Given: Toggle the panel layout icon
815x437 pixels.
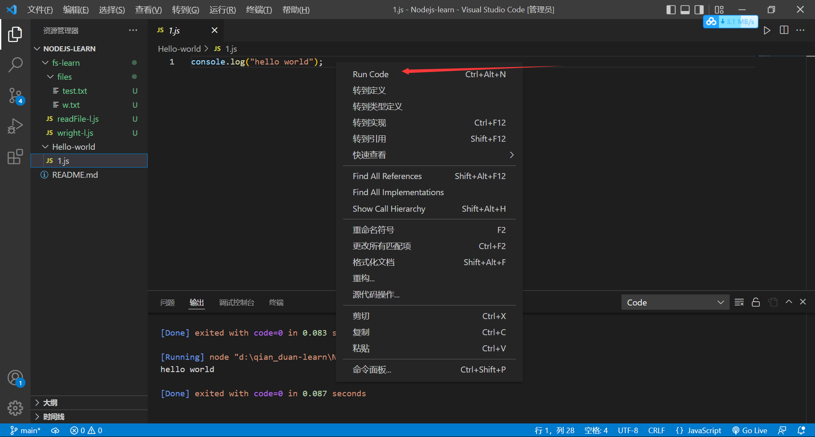Looking at the screenshot, I should click(685, 9).
